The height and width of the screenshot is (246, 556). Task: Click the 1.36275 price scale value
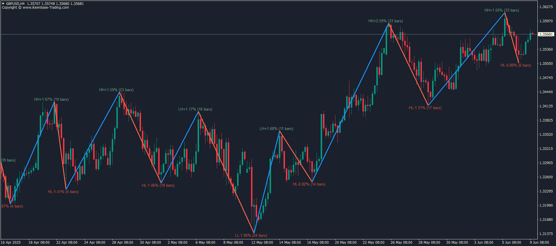(x=546, y=7)
